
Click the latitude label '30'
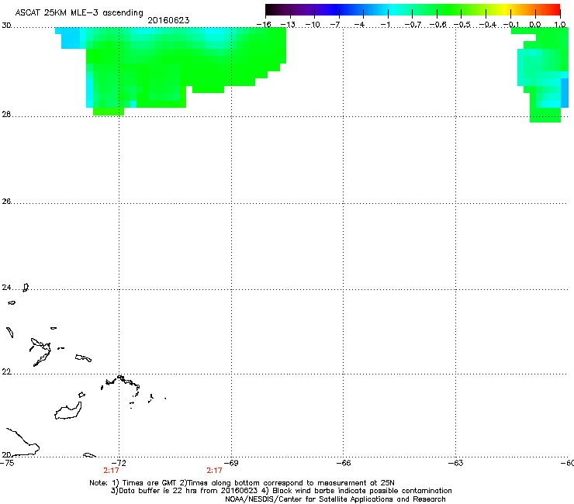[6, 26]
